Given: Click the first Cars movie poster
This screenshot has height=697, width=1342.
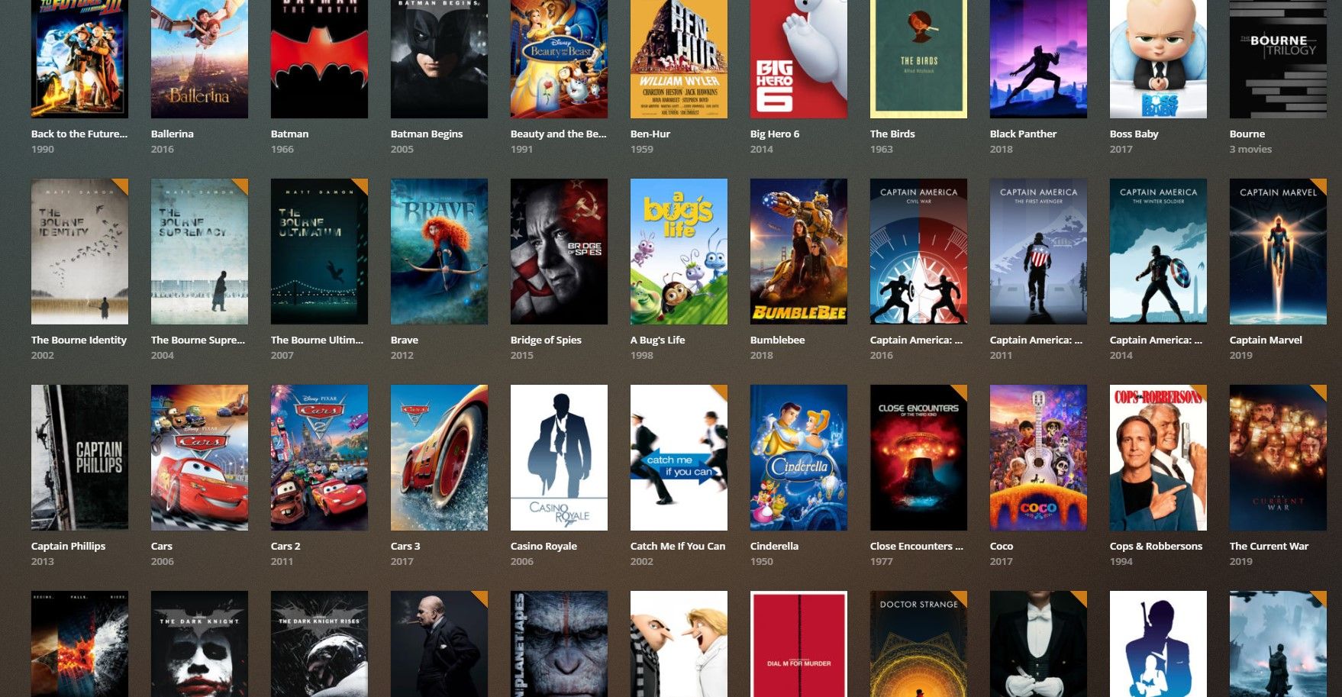Looking at the screenshot, I should 199,457.
